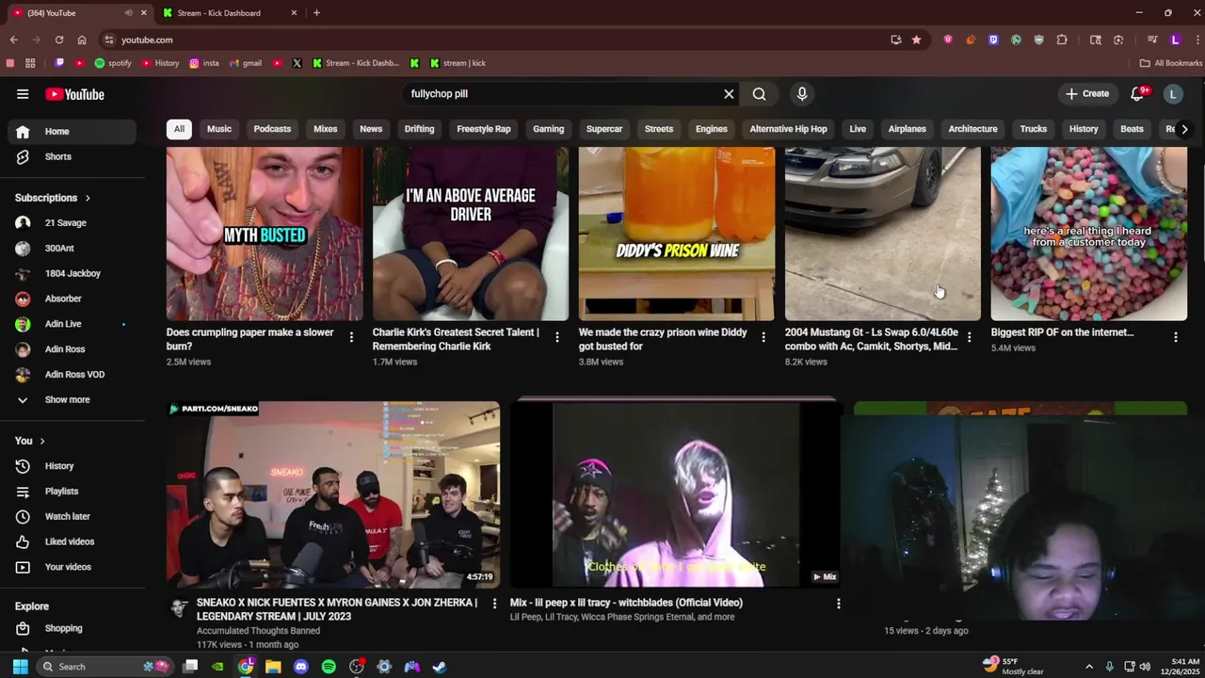Open options for Charlie Kirk video

click(557, 337)
